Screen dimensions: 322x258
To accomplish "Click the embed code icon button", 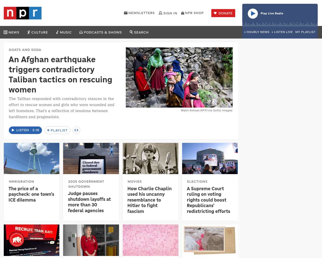I will pyautogui.click(x=76, y=130).
